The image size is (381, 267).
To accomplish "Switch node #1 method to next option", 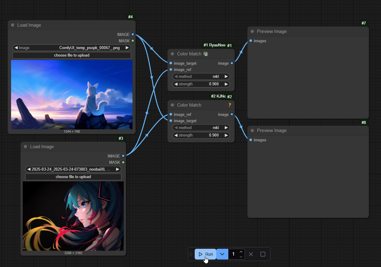I will pos(226,76).
